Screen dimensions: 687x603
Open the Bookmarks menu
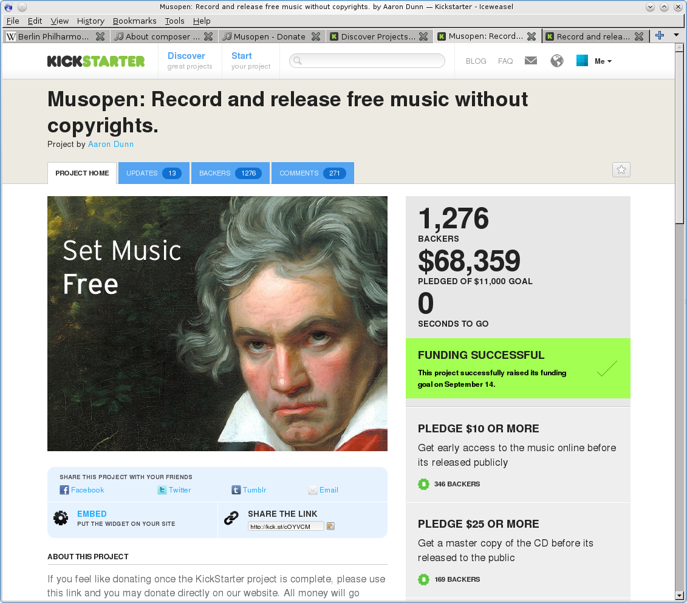[x=134, y=21]
